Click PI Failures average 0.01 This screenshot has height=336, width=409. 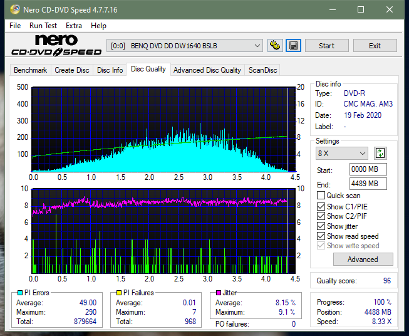tap(189, 303)
